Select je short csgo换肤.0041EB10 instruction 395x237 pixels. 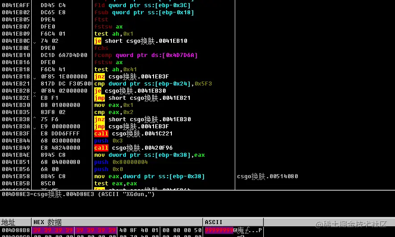141,41
